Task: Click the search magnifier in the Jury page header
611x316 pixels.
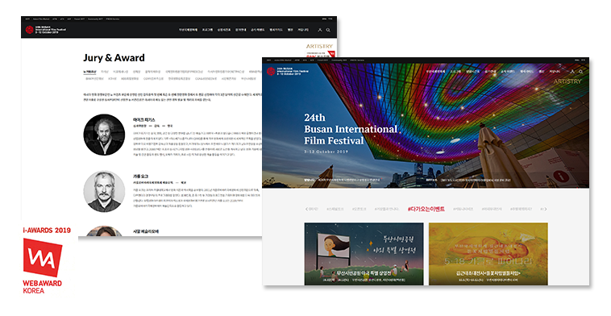Action: click(328, 30)
